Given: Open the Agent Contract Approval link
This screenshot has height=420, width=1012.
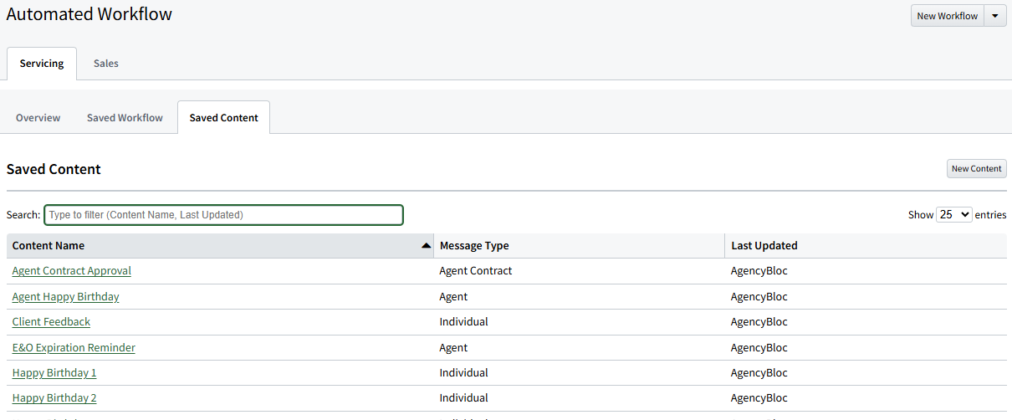Looking at the screenshot, I should click(x=71, y=271).
